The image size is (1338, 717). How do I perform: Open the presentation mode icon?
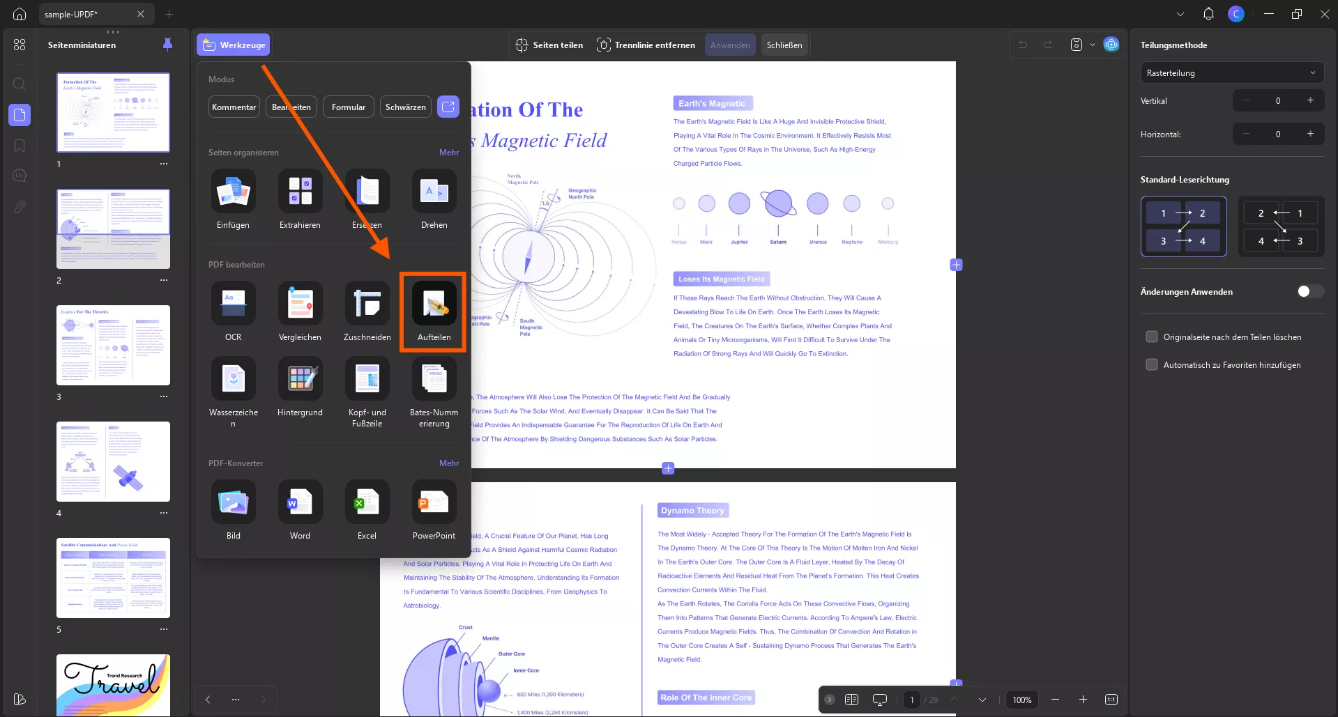[880, 700]
